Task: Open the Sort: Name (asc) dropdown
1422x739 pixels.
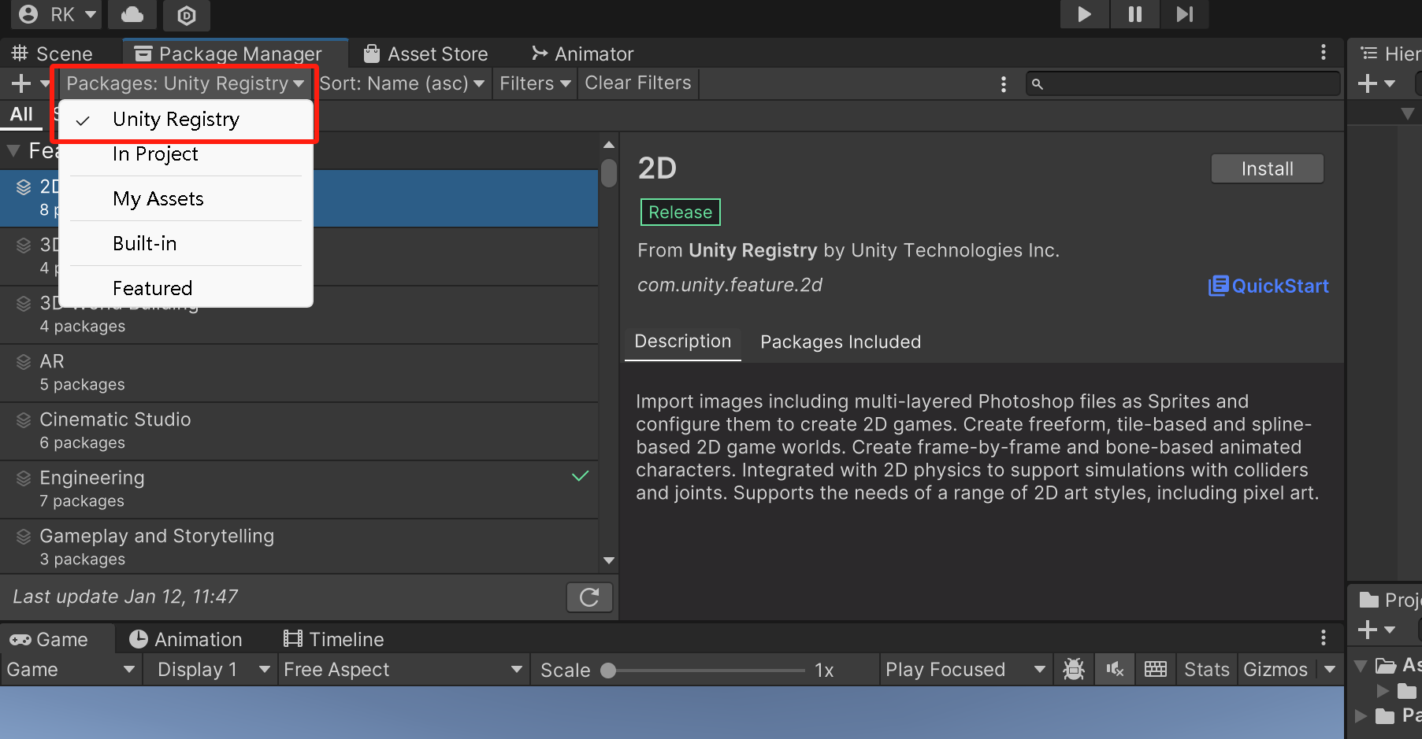Action: point(402,83)
